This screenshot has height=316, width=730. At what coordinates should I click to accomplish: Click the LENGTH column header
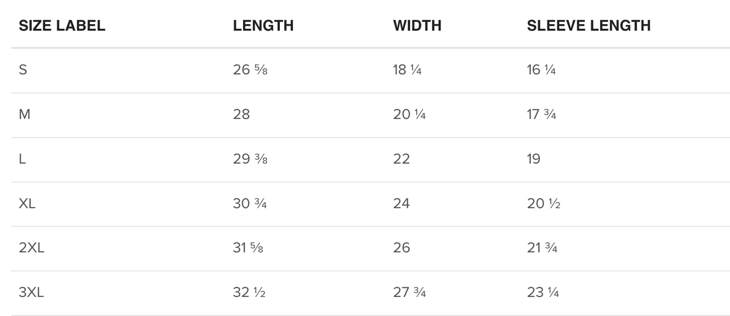[263, 26]
